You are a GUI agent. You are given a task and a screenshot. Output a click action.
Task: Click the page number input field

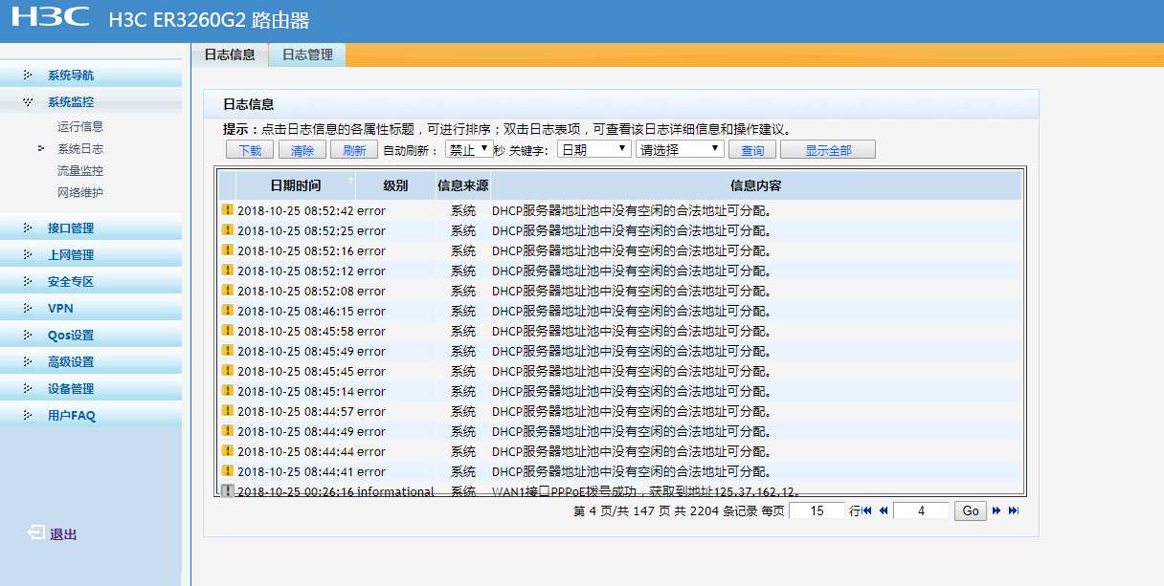coord(920,511)
